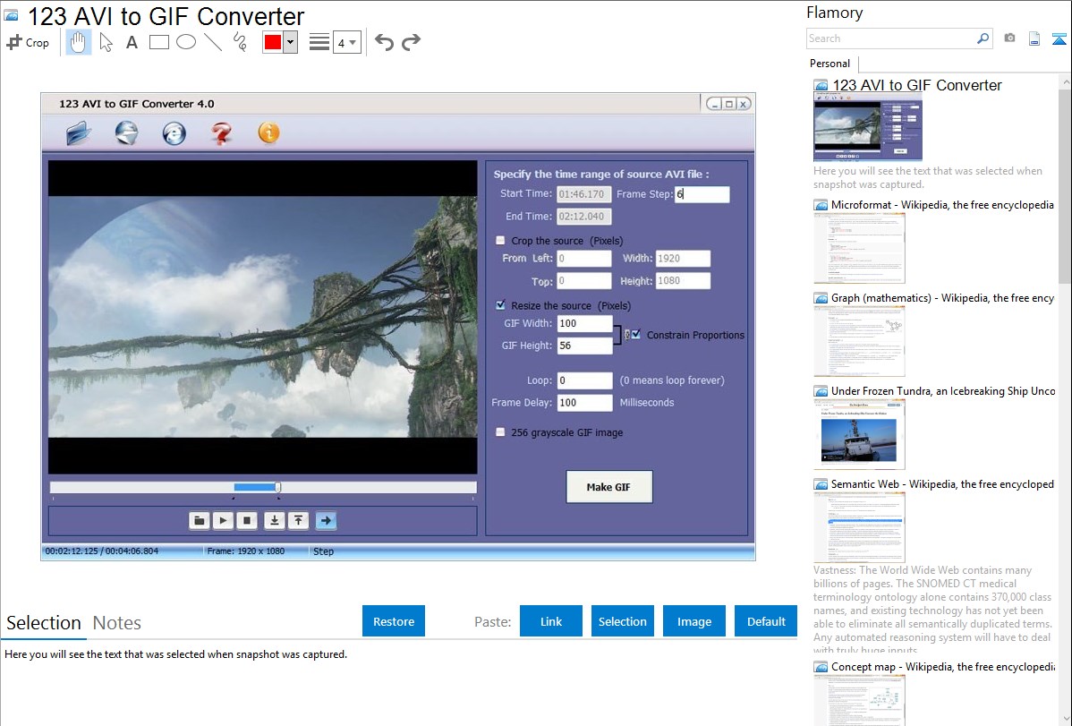Click the Flamory search field
Screen dimensions: 1072x726
coord(890,38)
